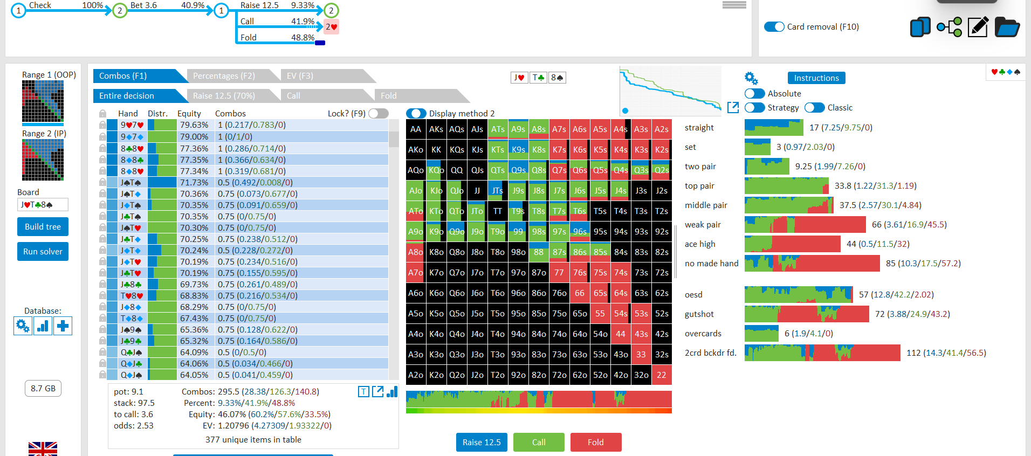Image resolution: width=1031 pixels, height=456 pixels.
Task: Open Range 1 (OOP) thumbnail
Action: click(x=43, y=101)
